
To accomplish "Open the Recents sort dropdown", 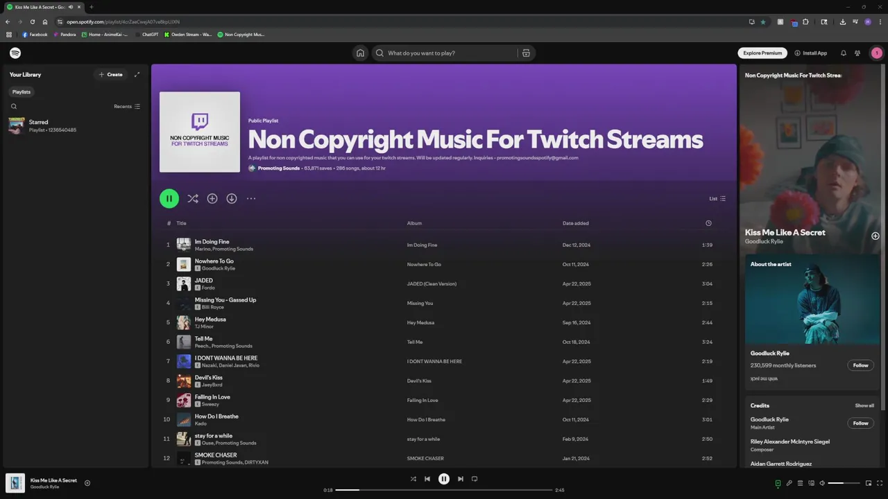I will point(127,106).
